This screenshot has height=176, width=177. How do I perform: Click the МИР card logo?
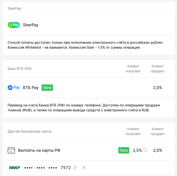[x=15, y=168]
